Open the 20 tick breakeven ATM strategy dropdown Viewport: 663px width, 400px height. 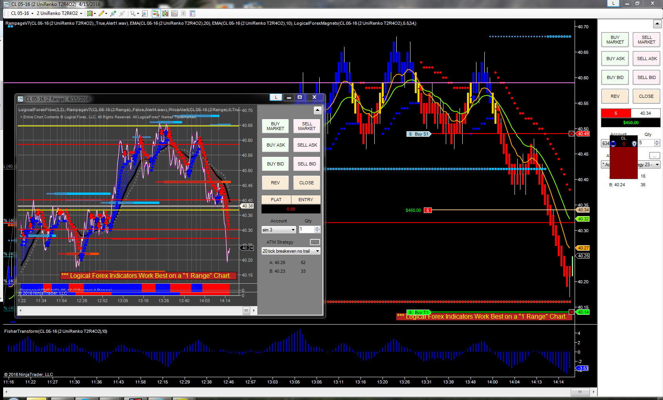(291, 251)
